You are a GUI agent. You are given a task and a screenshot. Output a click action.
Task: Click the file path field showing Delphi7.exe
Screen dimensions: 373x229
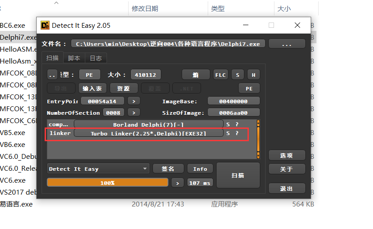click(x=168, y=44)
